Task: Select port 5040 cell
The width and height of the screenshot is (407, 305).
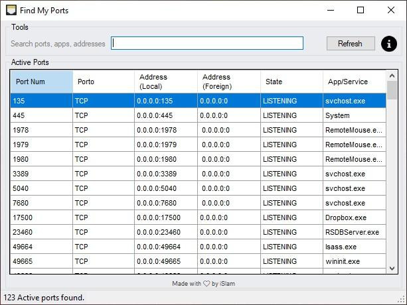Action: pos(42,188)
